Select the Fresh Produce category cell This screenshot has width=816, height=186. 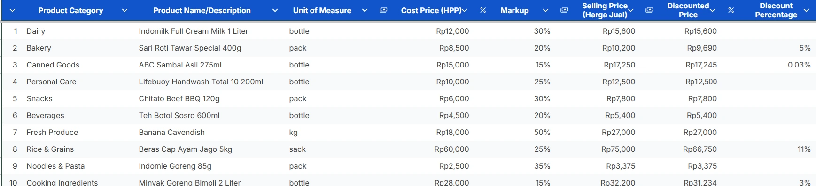52,133
